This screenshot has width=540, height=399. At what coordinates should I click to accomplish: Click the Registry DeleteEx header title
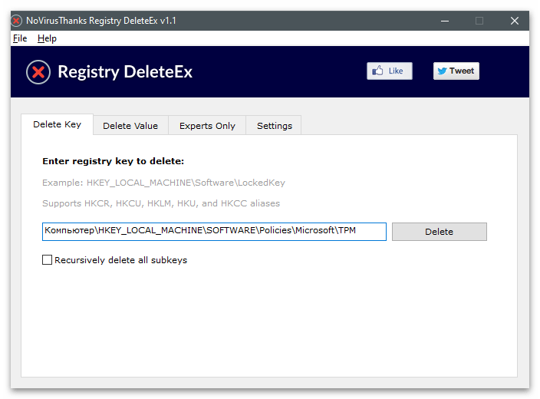click(125, 72)
